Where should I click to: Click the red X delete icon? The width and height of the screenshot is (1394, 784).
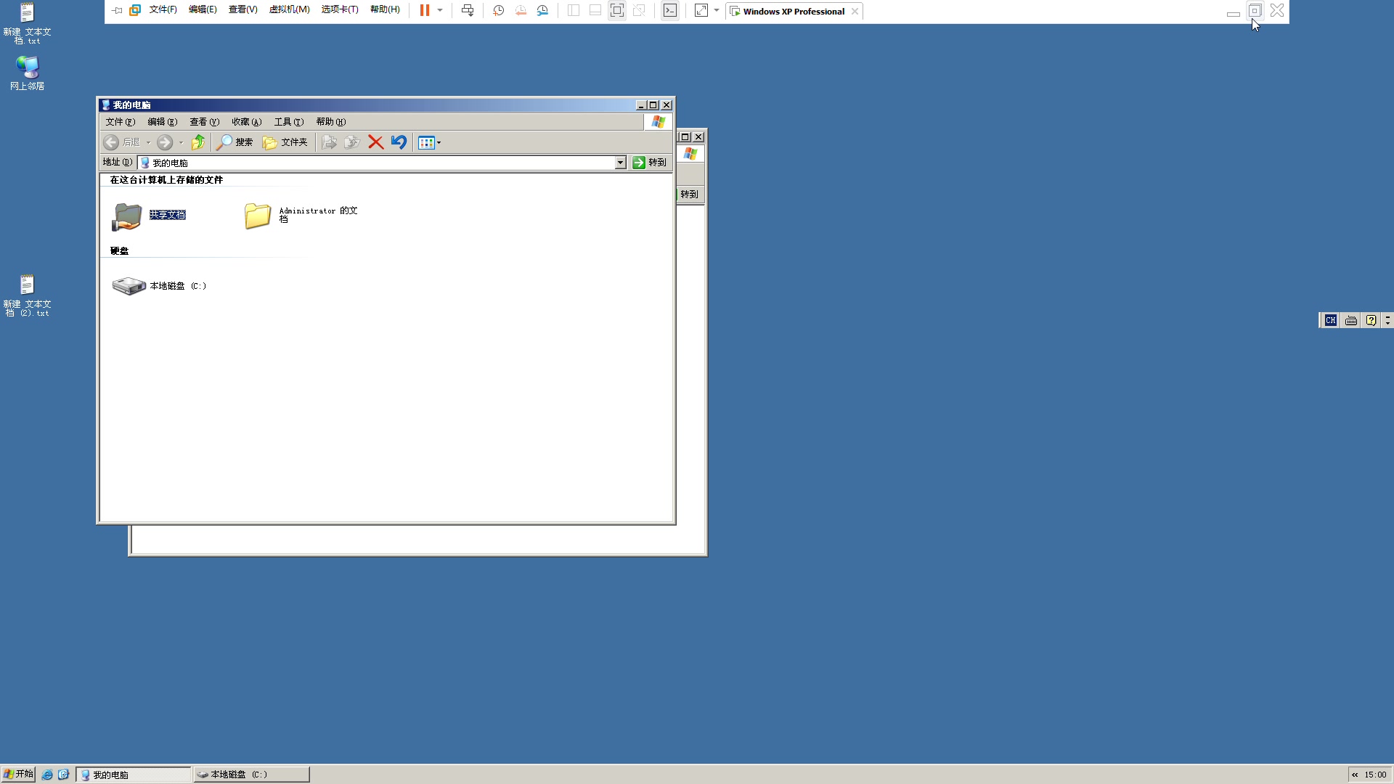(375, 142)
